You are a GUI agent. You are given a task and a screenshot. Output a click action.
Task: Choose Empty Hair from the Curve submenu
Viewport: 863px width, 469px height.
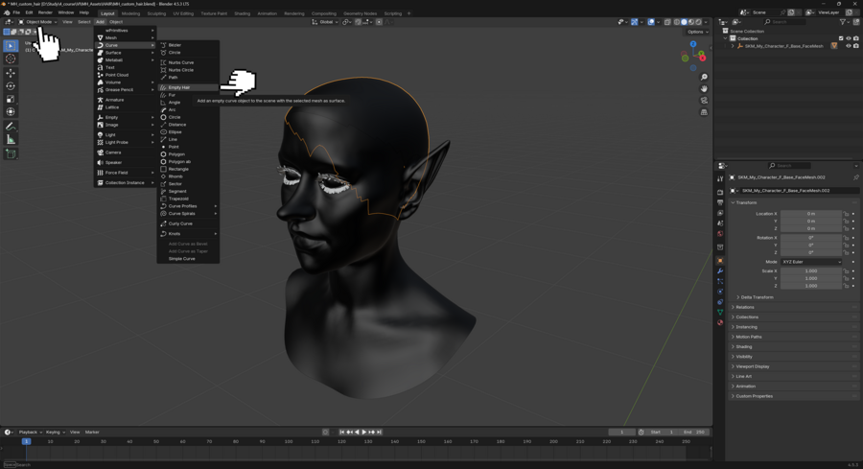tap(179, 87)
